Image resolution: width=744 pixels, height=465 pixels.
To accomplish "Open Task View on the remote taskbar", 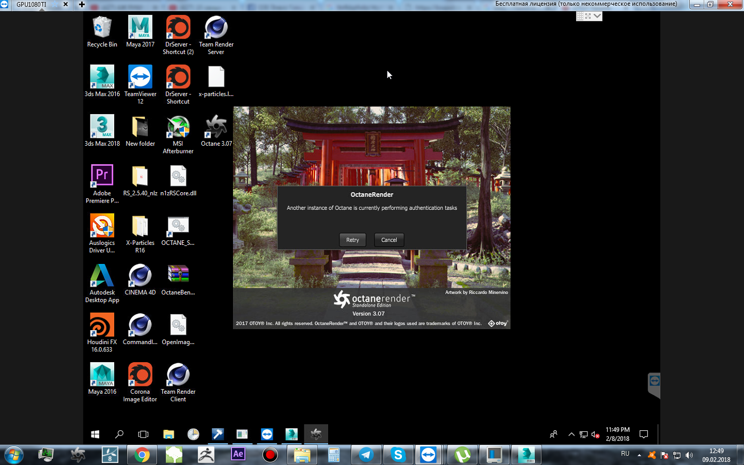I will 143,434.
